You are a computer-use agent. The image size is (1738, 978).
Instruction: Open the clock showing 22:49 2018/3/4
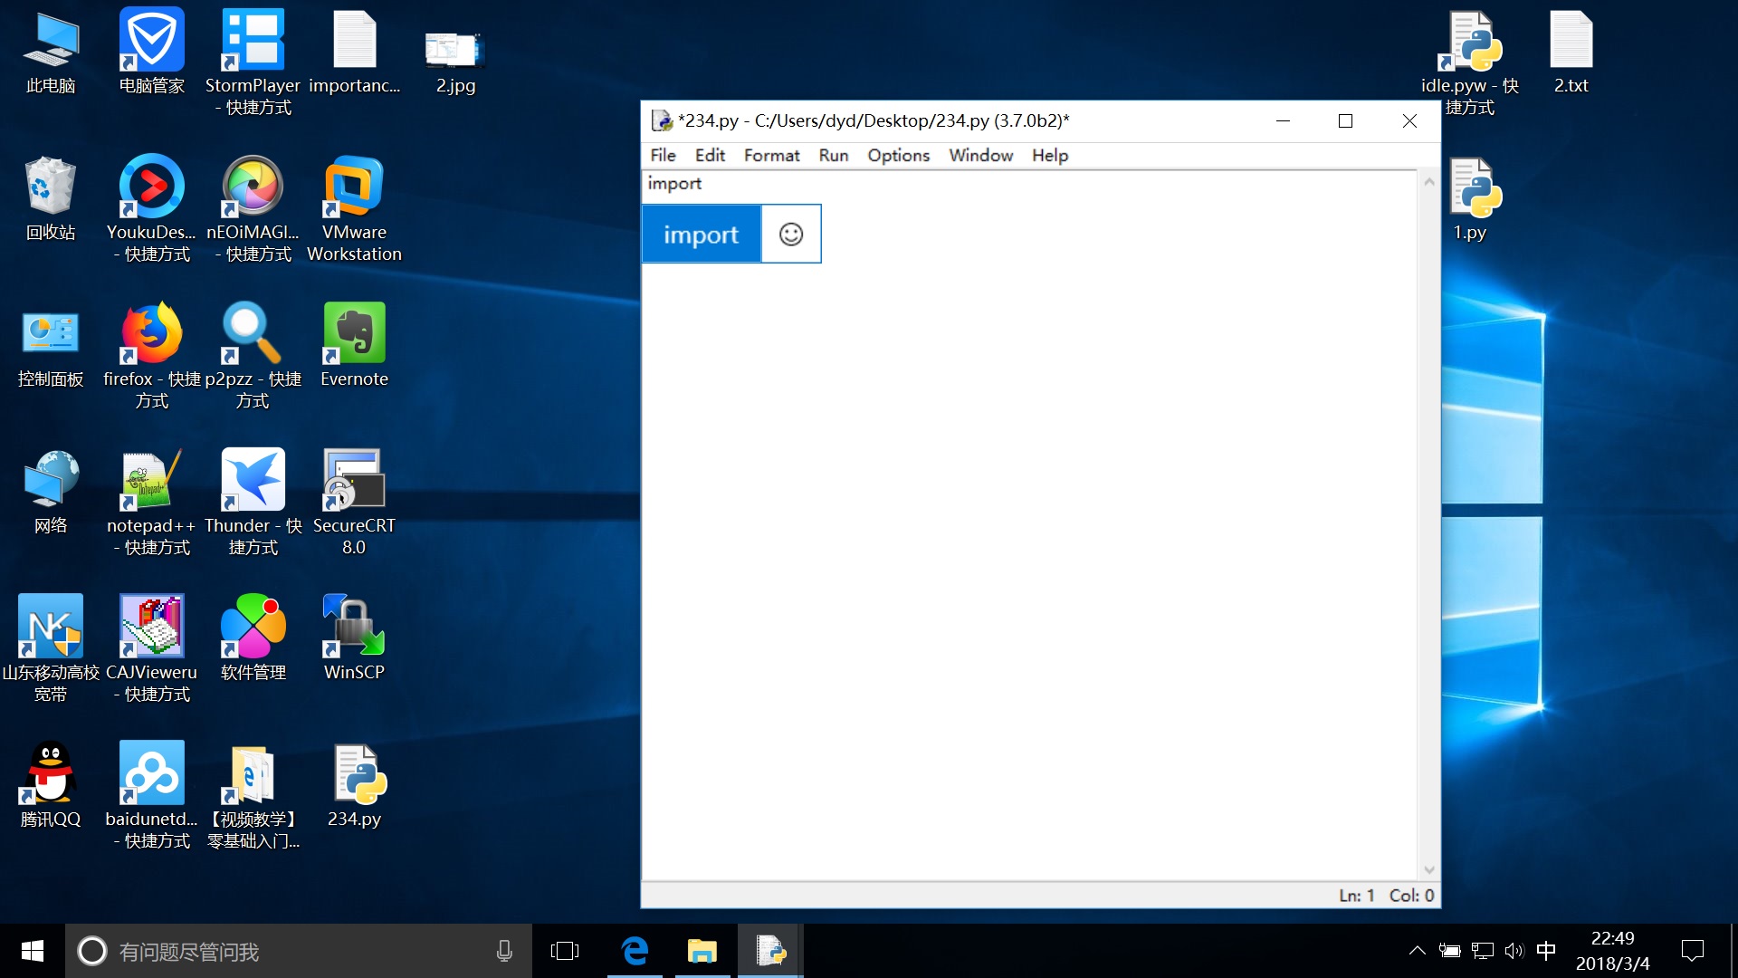(1613, 951)
